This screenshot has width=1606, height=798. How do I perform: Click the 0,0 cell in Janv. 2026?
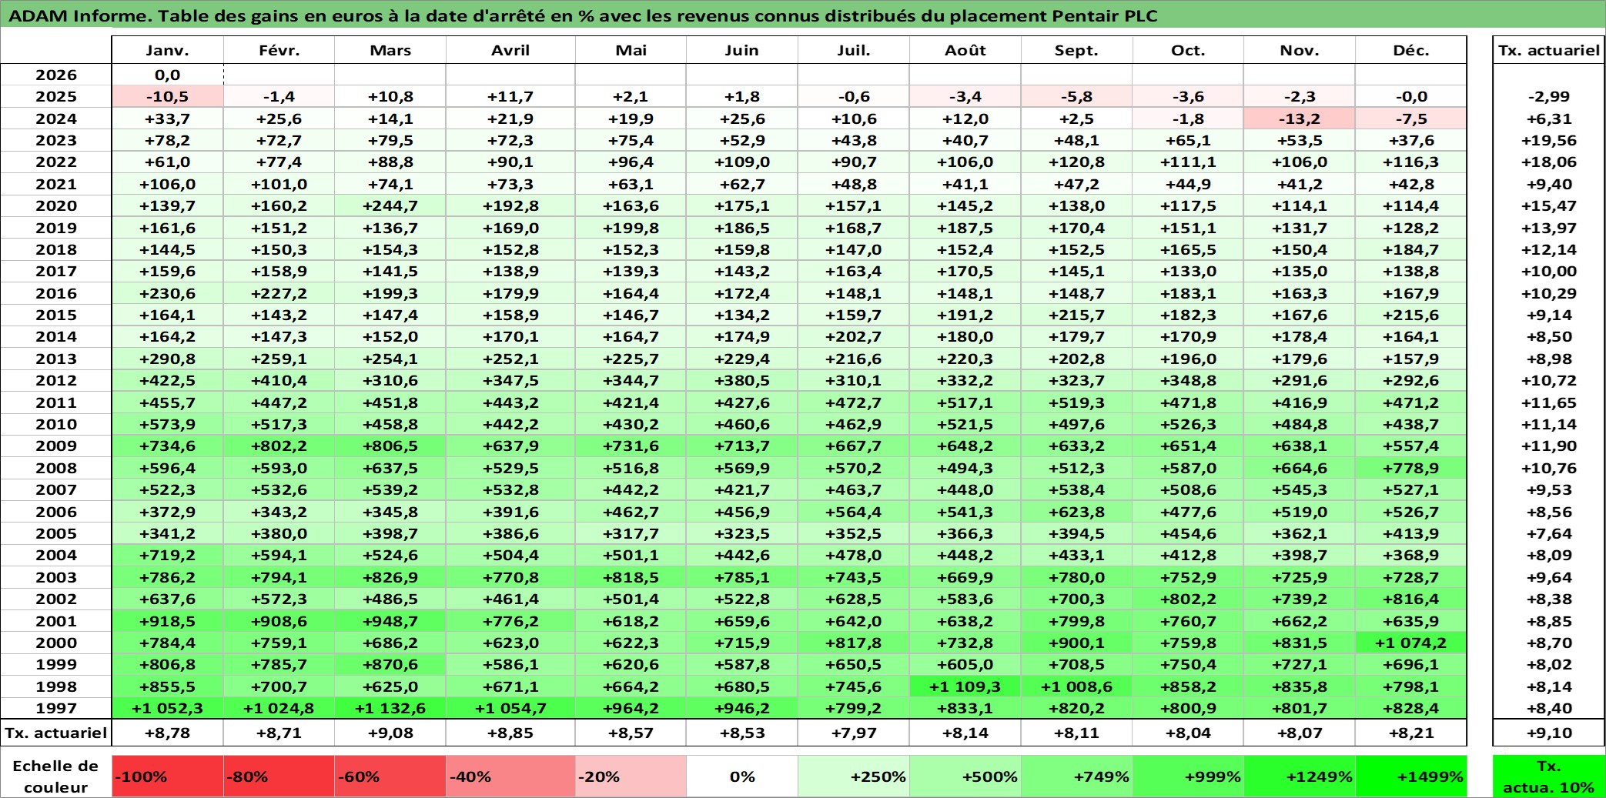168,75
